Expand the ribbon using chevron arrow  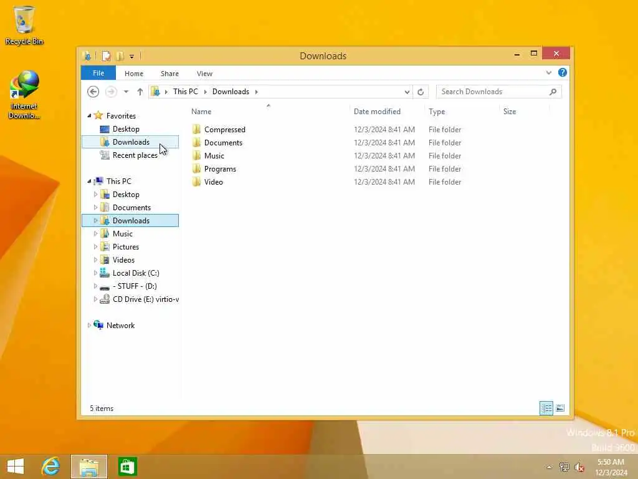[x=548, y=73]
